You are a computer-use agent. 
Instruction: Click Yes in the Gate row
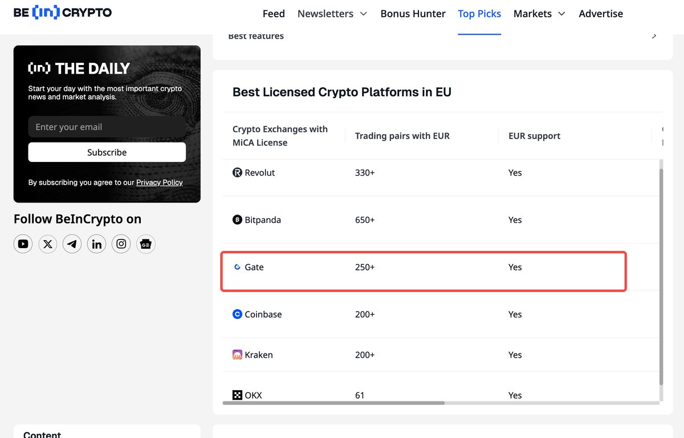click(515, 267)
